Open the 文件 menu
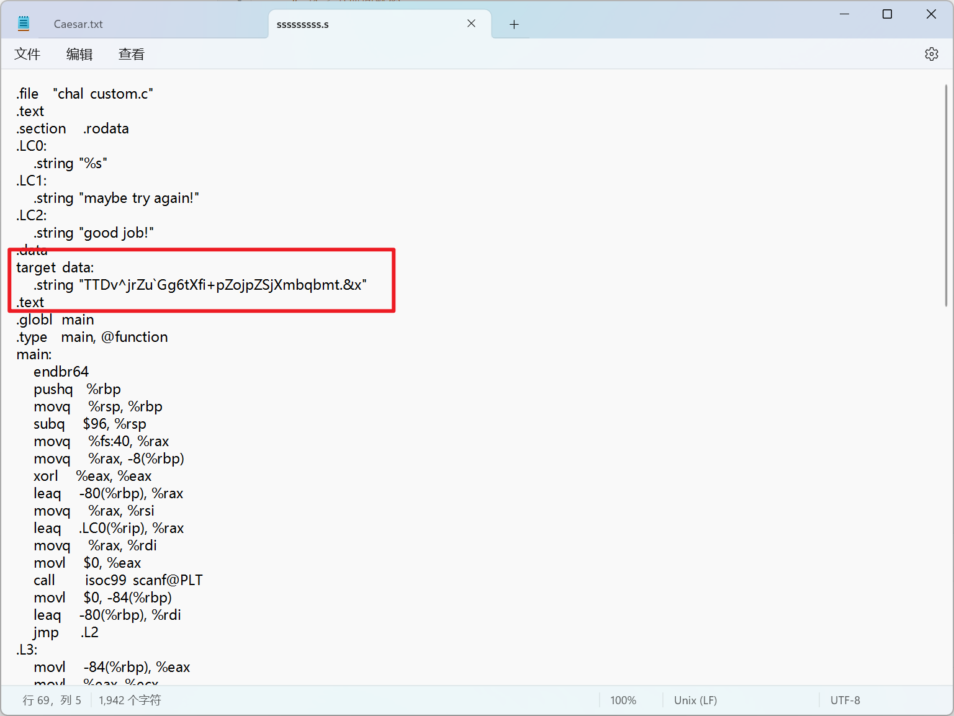This screenshot has width=954, height=716. [27, 54]
